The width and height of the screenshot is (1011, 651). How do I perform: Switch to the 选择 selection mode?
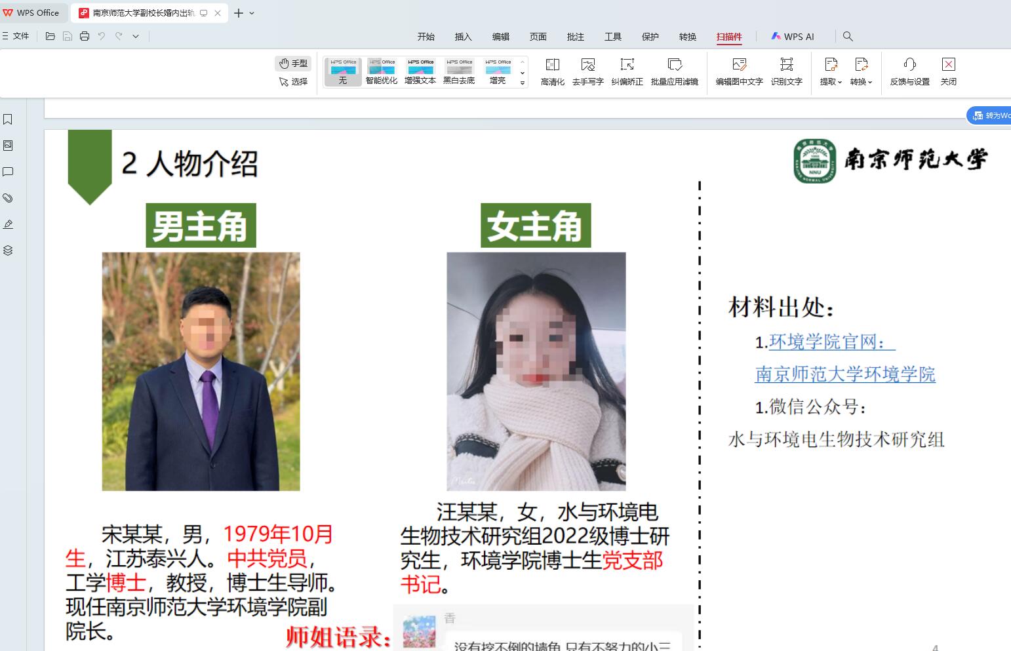coord(293,82)
